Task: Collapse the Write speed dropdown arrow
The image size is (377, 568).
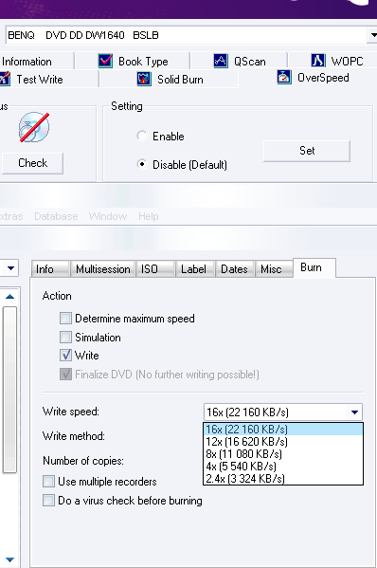Action: click(354, 412)
